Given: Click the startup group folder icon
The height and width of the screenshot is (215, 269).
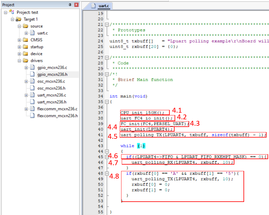Looking at the screenshot, I should click(x=26, y=47).
